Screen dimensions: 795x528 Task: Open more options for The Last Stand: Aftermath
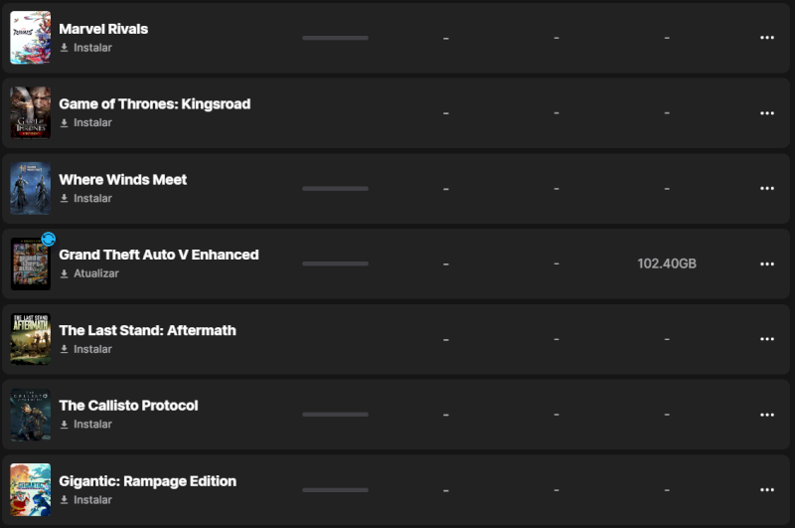(x=766, y=339)
